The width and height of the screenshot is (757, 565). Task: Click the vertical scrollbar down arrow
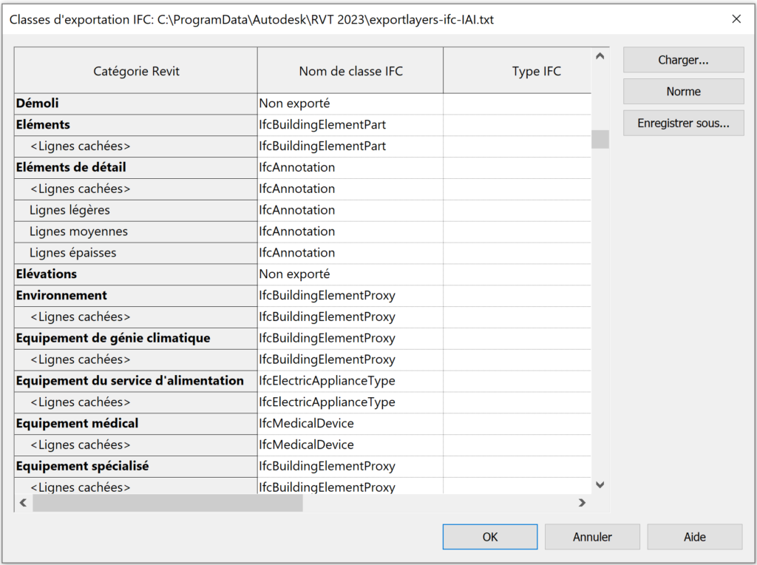[600, 484]
